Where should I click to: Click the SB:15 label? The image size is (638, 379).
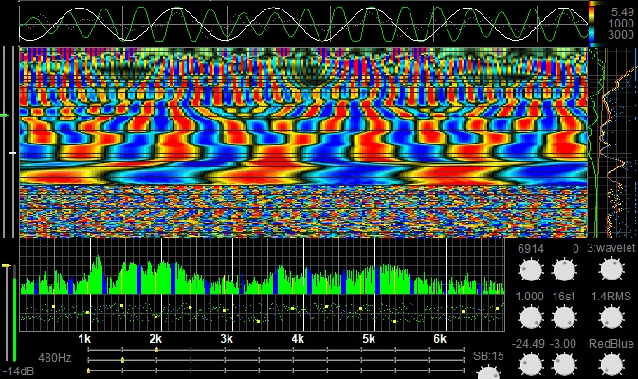click(488, 356)
